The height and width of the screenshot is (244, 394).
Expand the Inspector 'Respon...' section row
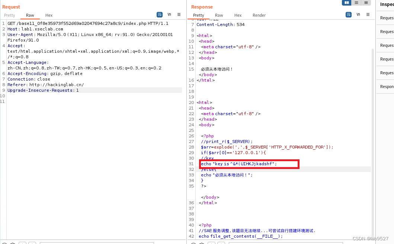385,87
